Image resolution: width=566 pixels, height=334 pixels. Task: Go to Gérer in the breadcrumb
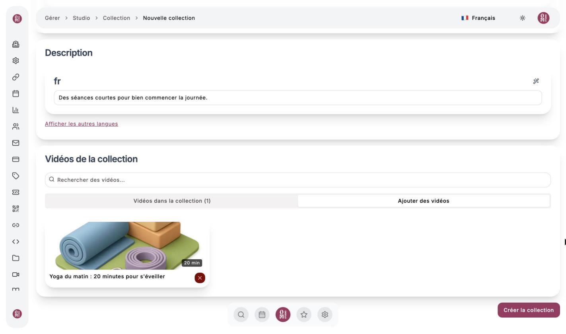coord(53,18)
